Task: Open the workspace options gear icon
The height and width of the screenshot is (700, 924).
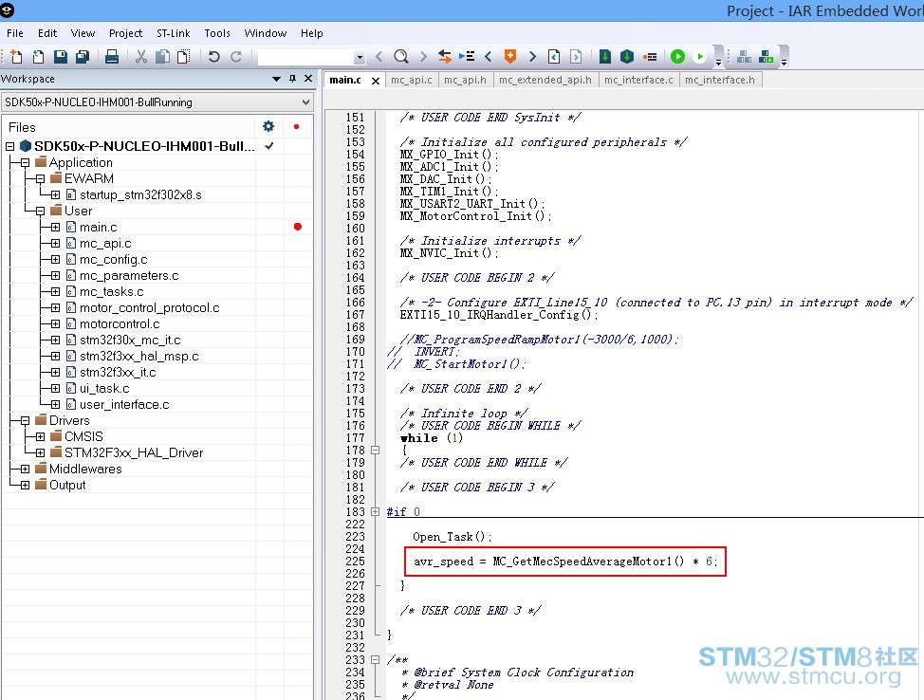Action: tap(268, 126)
